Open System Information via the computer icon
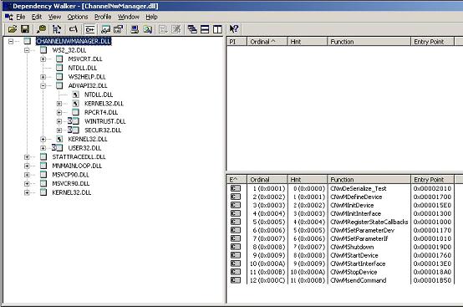The width and height of the screenshot is (463, 307). click(x=135, y=29)
